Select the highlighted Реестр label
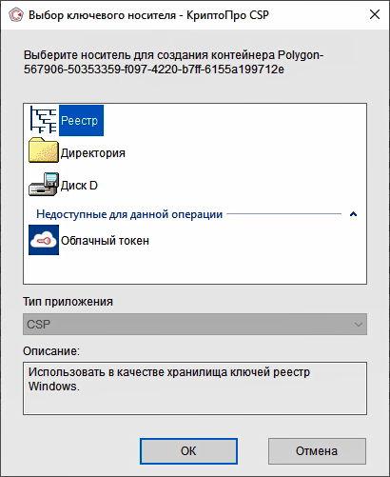The width and height of the screenshot is (390, 477). click(81, 121)
